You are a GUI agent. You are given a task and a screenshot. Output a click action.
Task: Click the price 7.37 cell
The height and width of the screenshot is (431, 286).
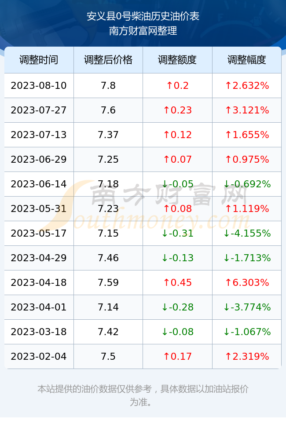[x=108, y=135]
